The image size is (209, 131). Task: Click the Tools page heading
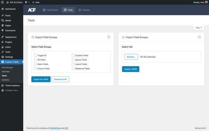coord(31,20)
